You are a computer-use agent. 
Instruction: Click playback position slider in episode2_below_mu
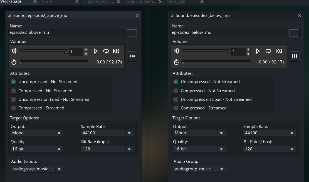pyautogui.click(x=216, y=61)
